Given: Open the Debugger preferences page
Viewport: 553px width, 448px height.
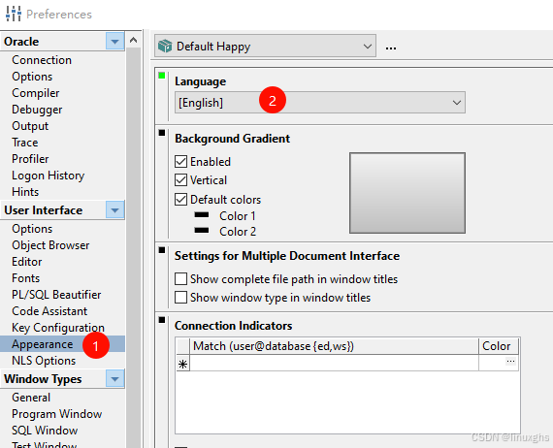Looking at the screenshot, I should [37, 110].
